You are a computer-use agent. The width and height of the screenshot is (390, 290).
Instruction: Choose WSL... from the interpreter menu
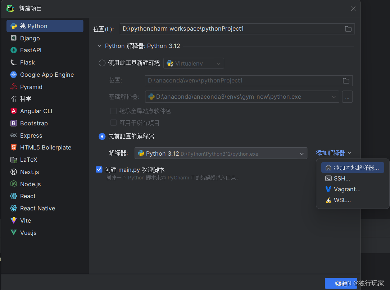[x=353, y=200]
